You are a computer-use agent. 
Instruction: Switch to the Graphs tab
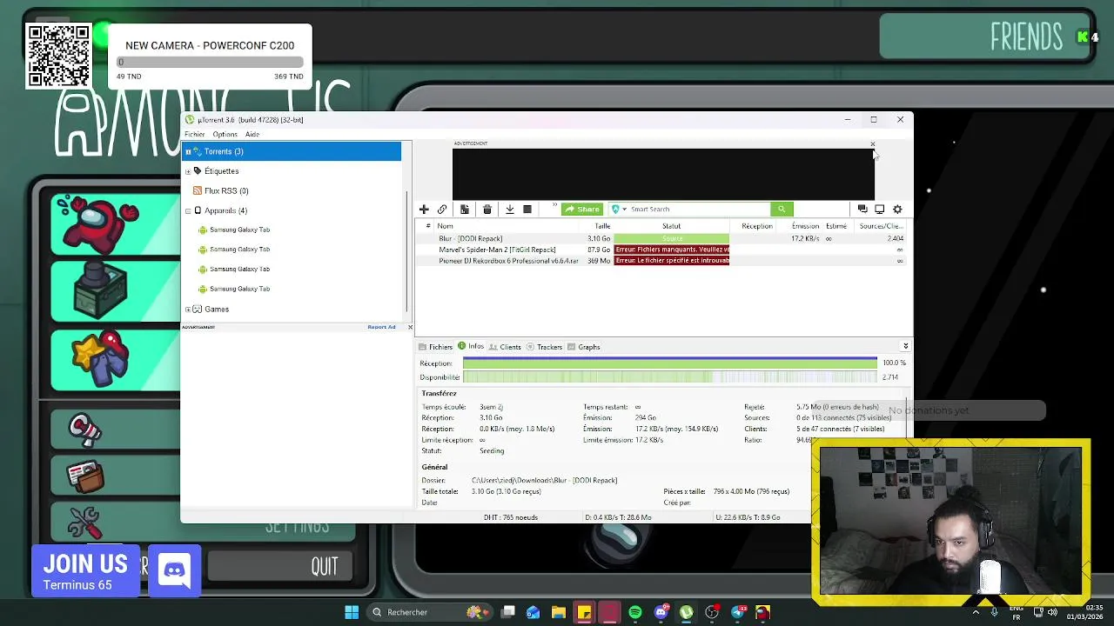click(584, 347)
